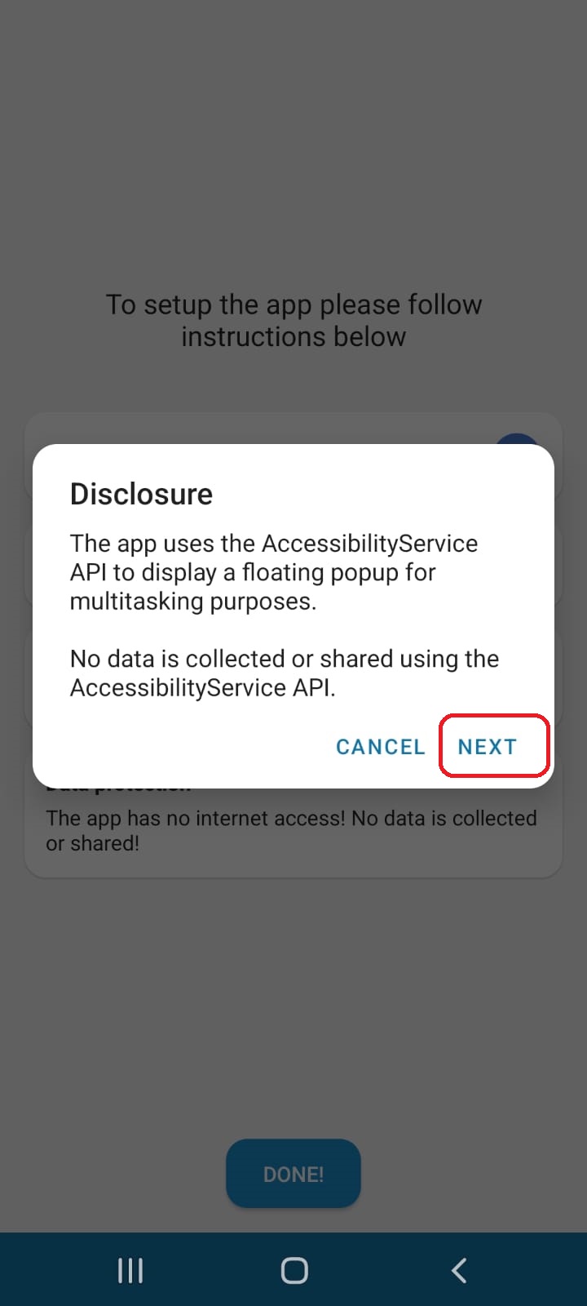Viewport: 587px width, 1306px height.
Task: Tap the setup instructions heading text
Action: (293, 320)
